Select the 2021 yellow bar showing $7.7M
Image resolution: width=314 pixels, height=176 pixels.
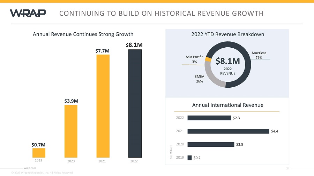[x=103, y=106]
